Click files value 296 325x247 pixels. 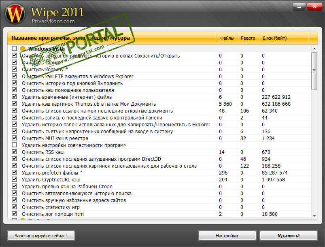coord(223,173)
